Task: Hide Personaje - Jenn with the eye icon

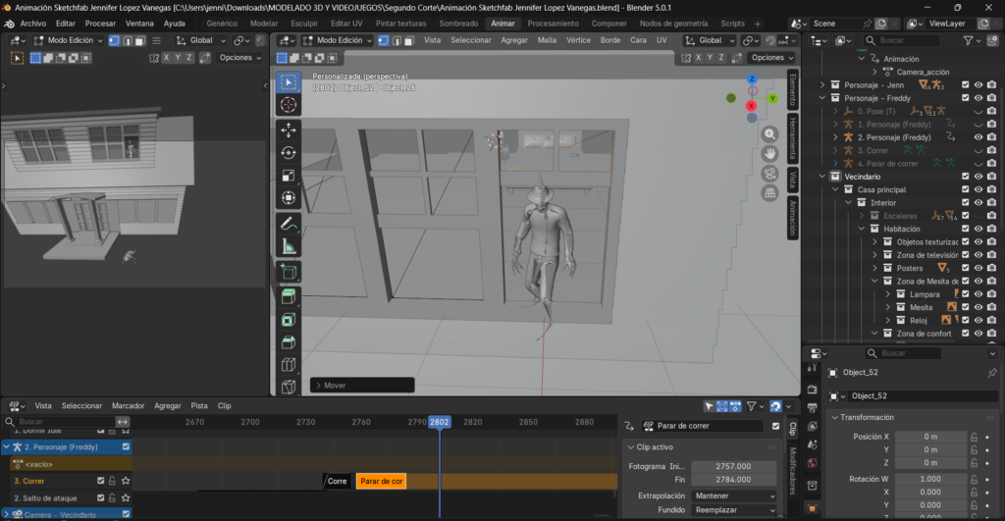Action: (979, 84)
